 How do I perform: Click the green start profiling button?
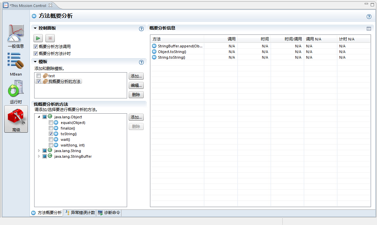[38, 38]
